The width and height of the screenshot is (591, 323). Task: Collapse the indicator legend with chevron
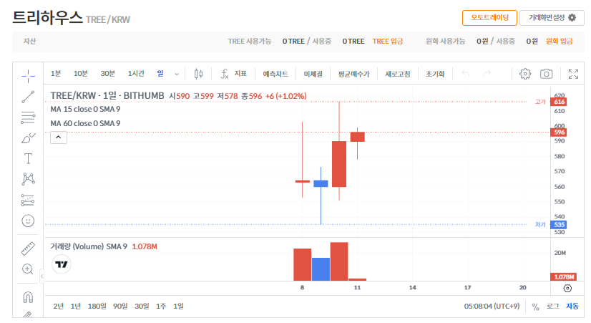pyautogui.click(x=59, y=138)
